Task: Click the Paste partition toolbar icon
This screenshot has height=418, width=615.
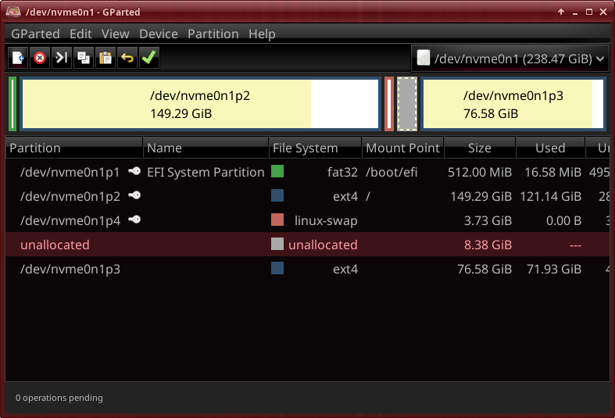Action: 105,58
